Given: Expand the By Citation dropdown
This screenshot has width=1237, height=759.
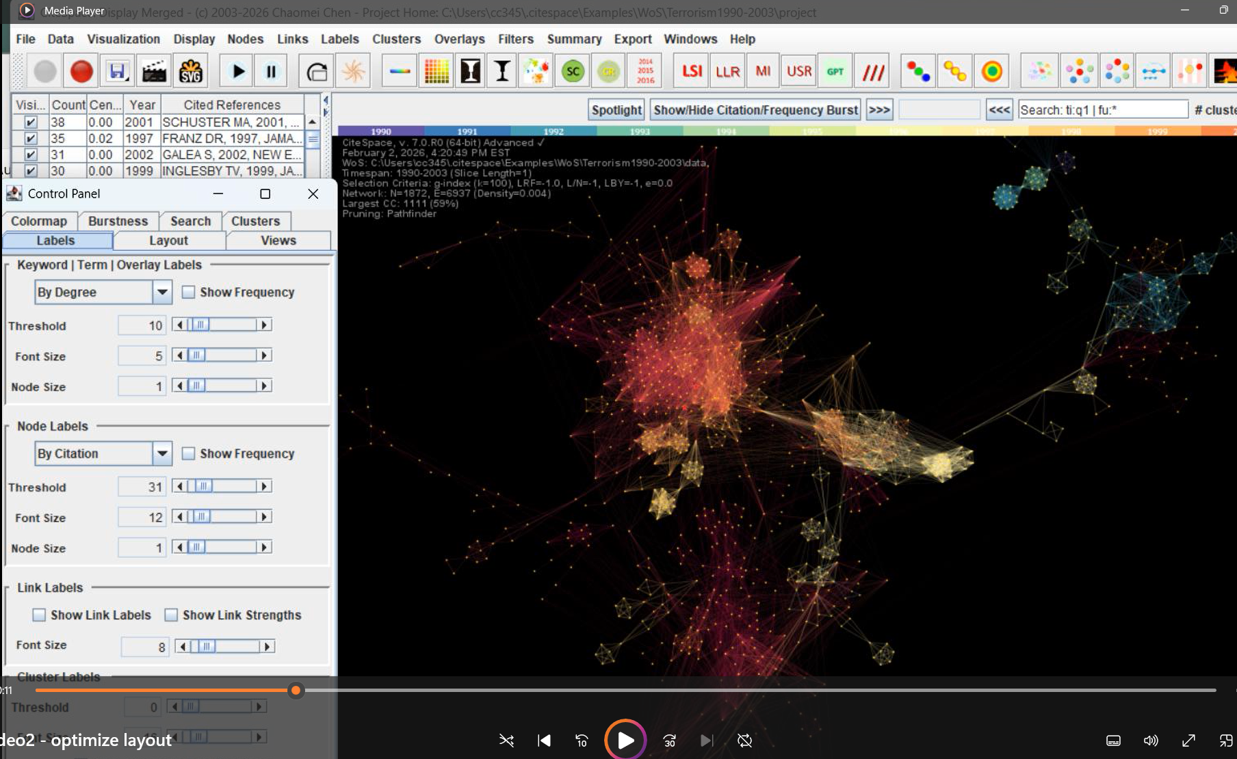Looking at the screenshot, I should coord(161,454).
